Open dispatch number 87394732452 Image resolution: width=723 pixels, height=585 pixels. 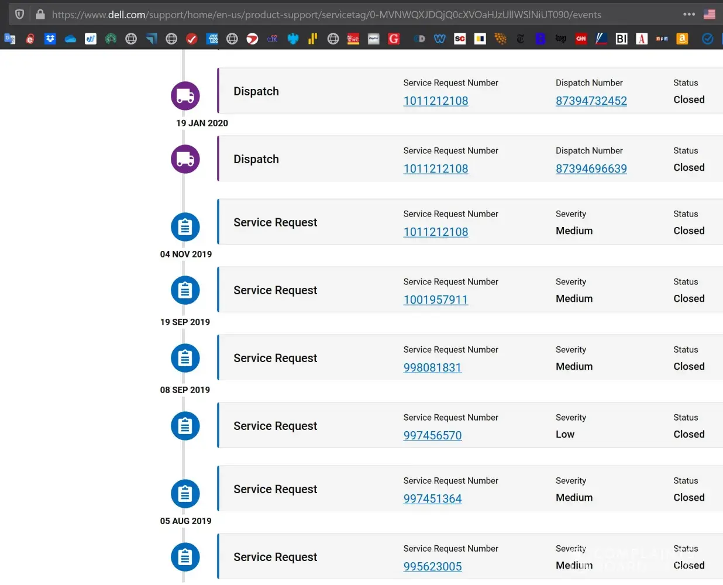pyautogui.click(x=591, y=101)
